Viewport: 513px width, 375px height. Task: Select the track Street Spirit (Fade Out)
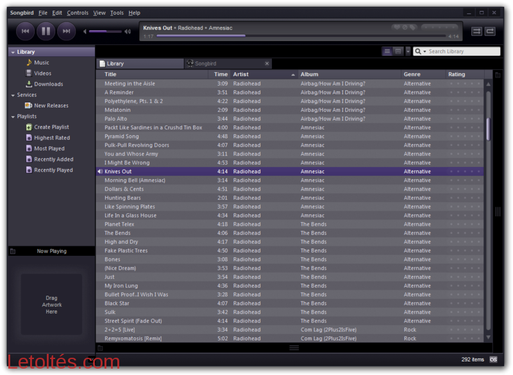[x=290, y=321]
